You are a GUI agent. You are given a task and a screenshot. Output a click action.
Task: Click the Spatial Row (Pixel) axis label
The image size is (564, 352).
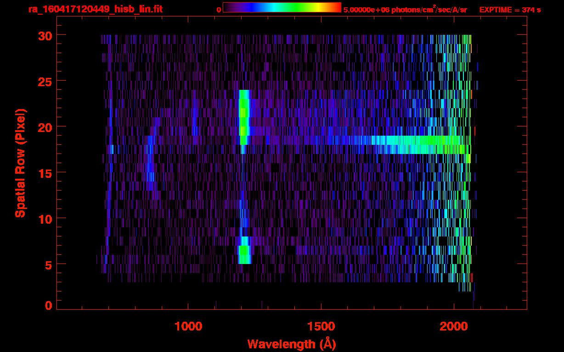point(20,163)
